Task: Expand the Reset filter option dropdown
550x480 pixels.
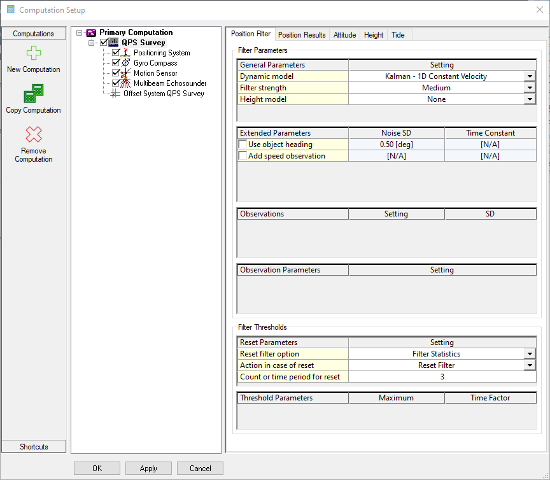Action: click(x=530, y=354)
